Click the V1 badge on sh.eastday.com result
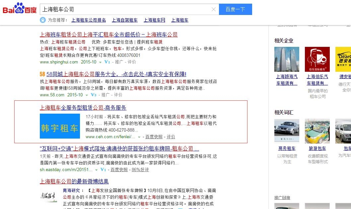 click(x=103, y=169)
